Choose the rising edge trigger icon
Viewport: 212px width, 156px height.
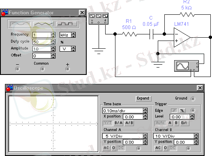[x=174, y=111]
